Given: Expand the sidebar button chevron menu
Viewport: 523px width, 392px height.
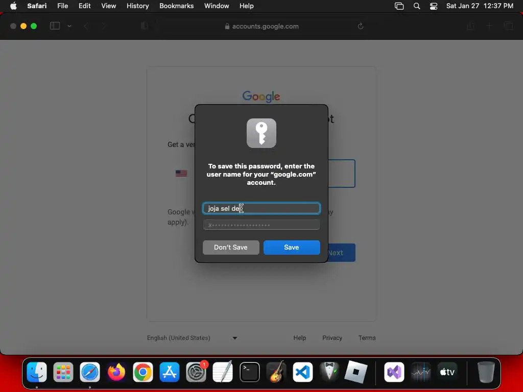Looking at the screenshot, I should pos(69,26).
